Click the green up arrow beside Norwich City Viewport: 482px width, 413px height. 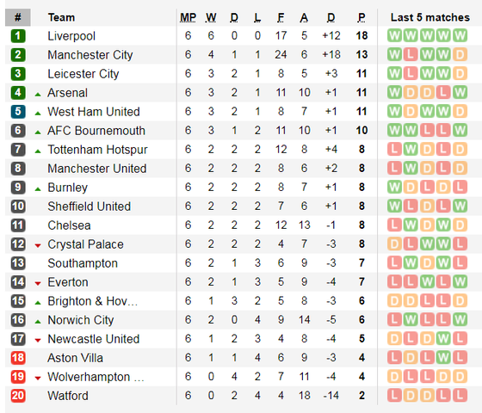pos(38,322)
